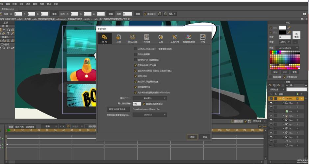
Task: Toggle 启用 GPU checkbox
Action: 136,76
